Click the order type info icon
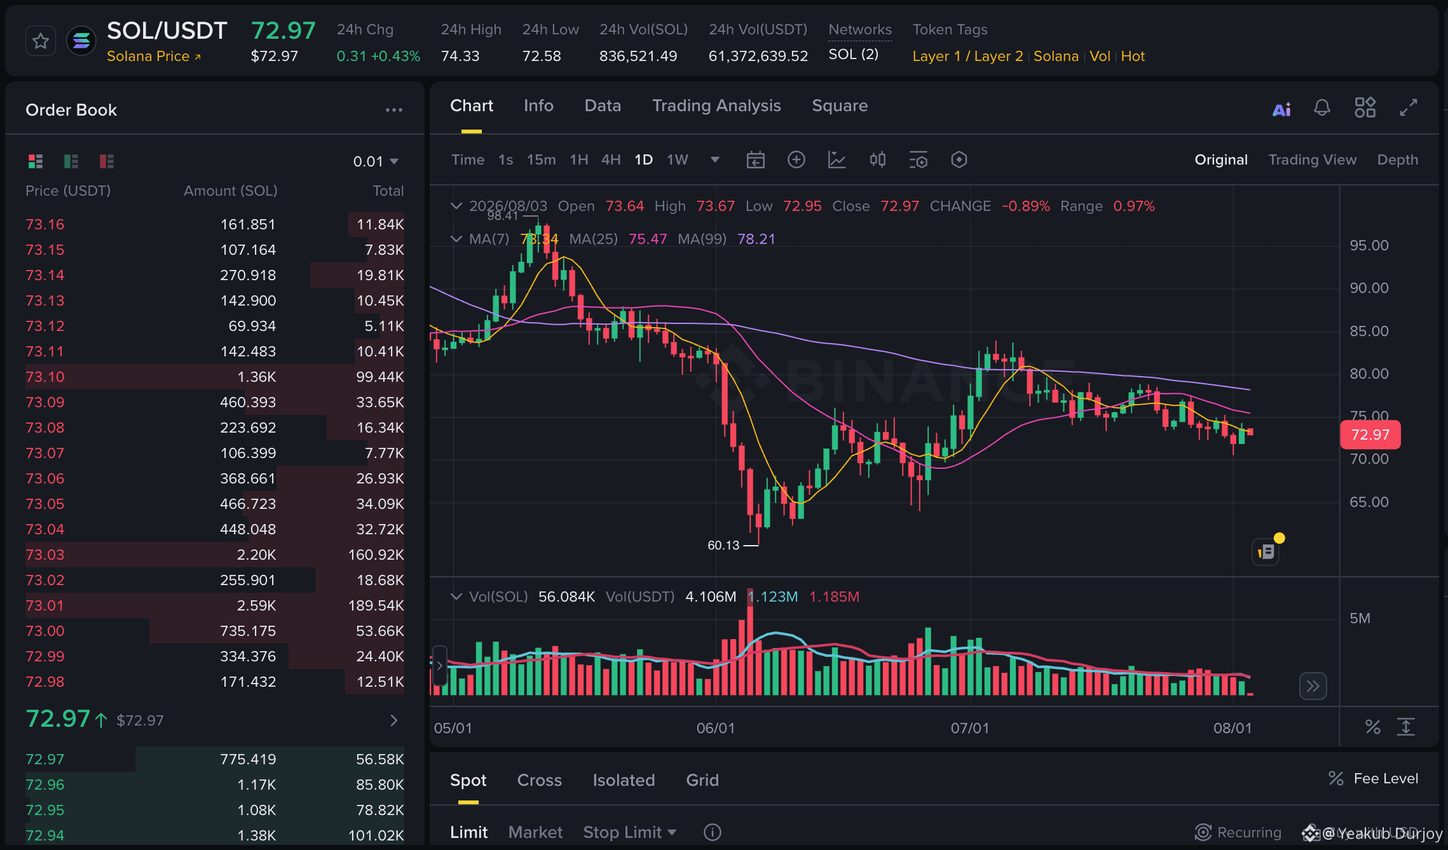This screenshot has width=1448, height=850. click(713, 832)
